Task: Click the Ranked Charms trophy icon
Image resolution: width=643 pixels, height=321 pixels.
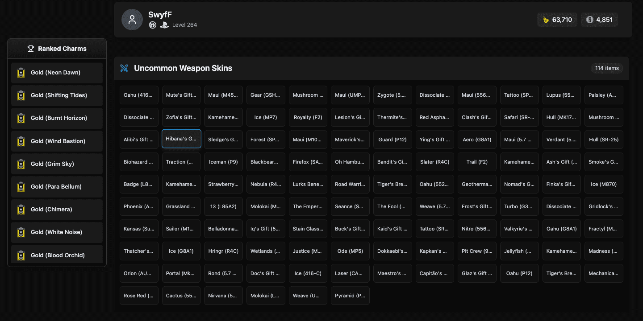Action: click(31, 49)
